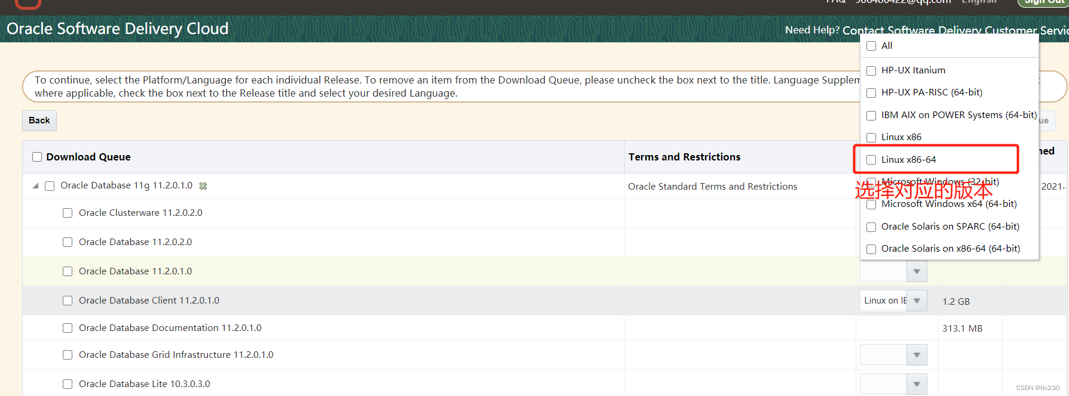Collapse the Oracle Database 11g 11.2.0.1.0 tree
This screenshot has width=1069, height=396.
point(35,185)
